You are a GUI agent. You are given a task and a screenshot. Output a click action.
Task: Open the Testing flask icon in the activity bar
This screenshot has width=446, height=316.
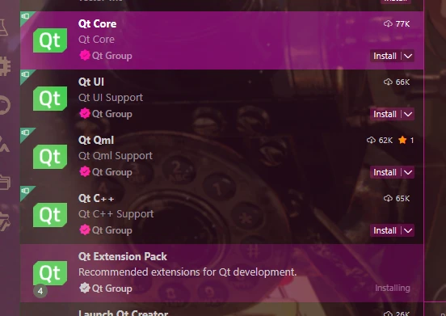4,27
